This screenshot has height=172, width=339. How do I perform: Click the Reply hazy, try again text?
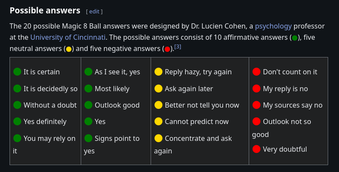[198, 72]
